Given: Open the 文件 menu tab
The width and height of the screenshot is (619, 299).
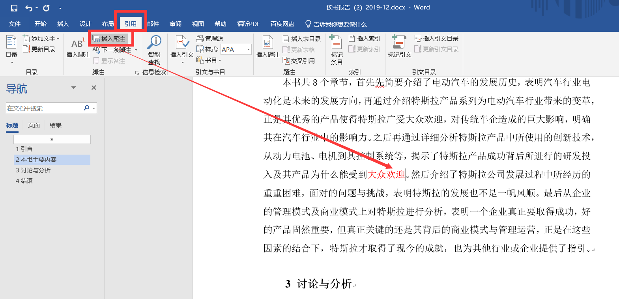Looking at the screenshot, I should click(15, 24).
